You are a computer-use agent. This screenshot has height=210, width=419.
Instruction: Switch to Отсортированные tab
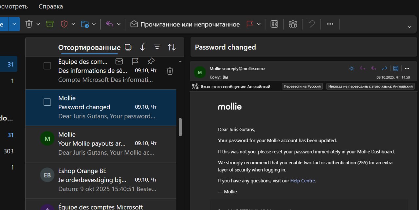(x=89, y=47)
